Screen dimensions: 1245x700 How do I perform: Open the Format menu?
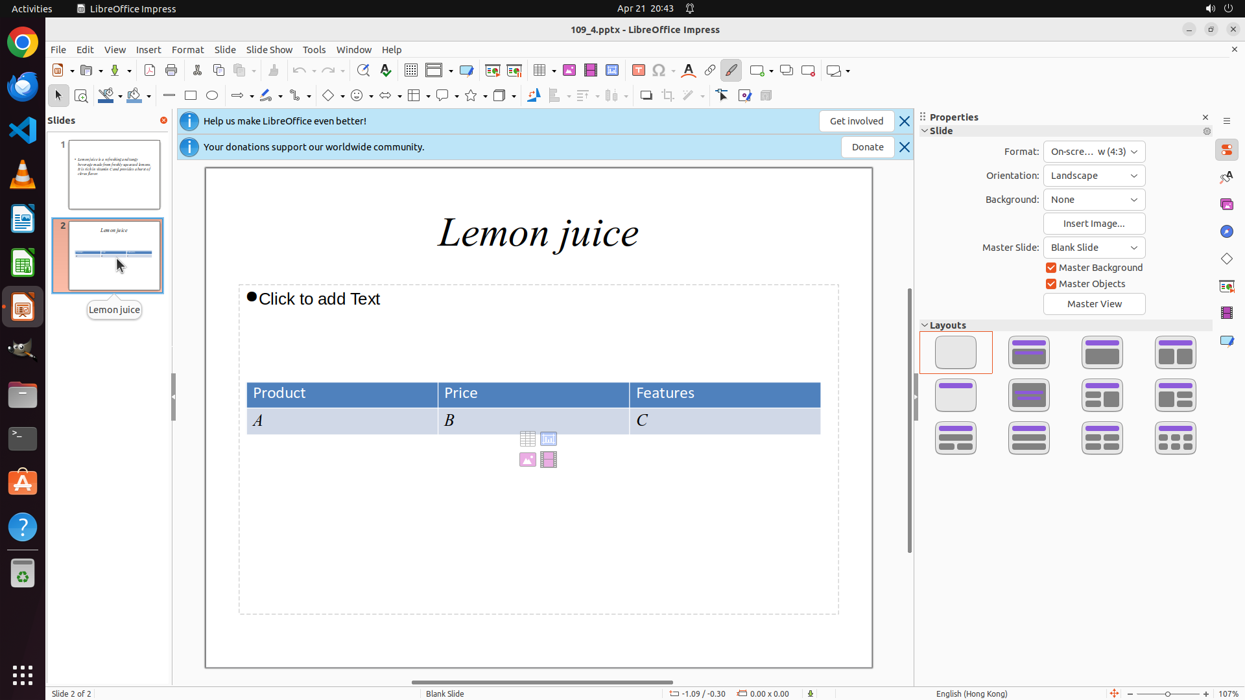pos(187,50)
